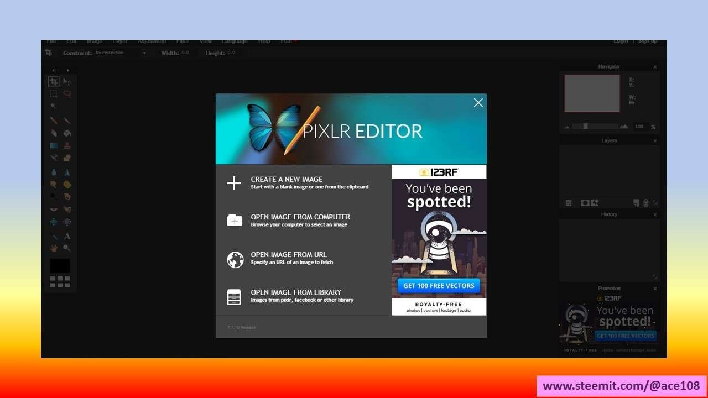
Task: Select the Clone stamp tool
Action: pyautogui.click(x=67, y=145)
